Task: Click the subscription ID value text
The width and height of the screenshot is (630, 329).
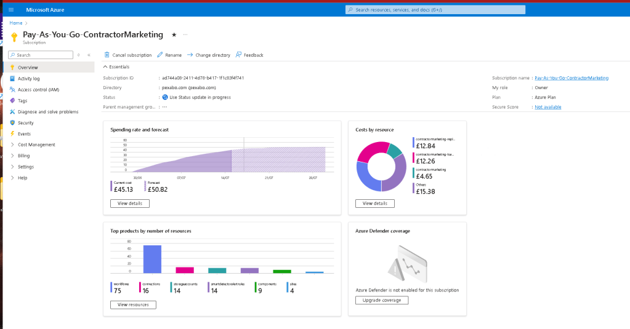Action: tap(203, 78)
